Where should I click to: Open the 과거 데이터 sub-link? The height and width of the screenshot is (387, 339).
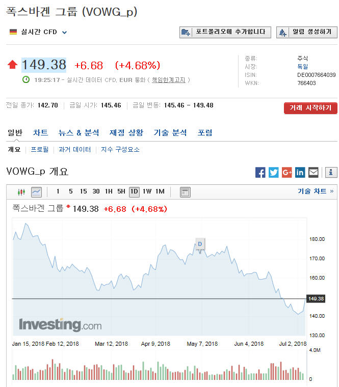click(74, 150)
